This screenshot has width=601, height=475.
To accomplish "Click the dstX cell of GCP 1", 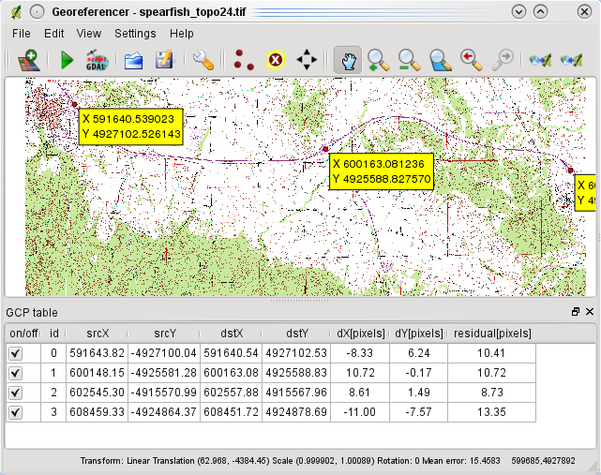I will point(228,373).
